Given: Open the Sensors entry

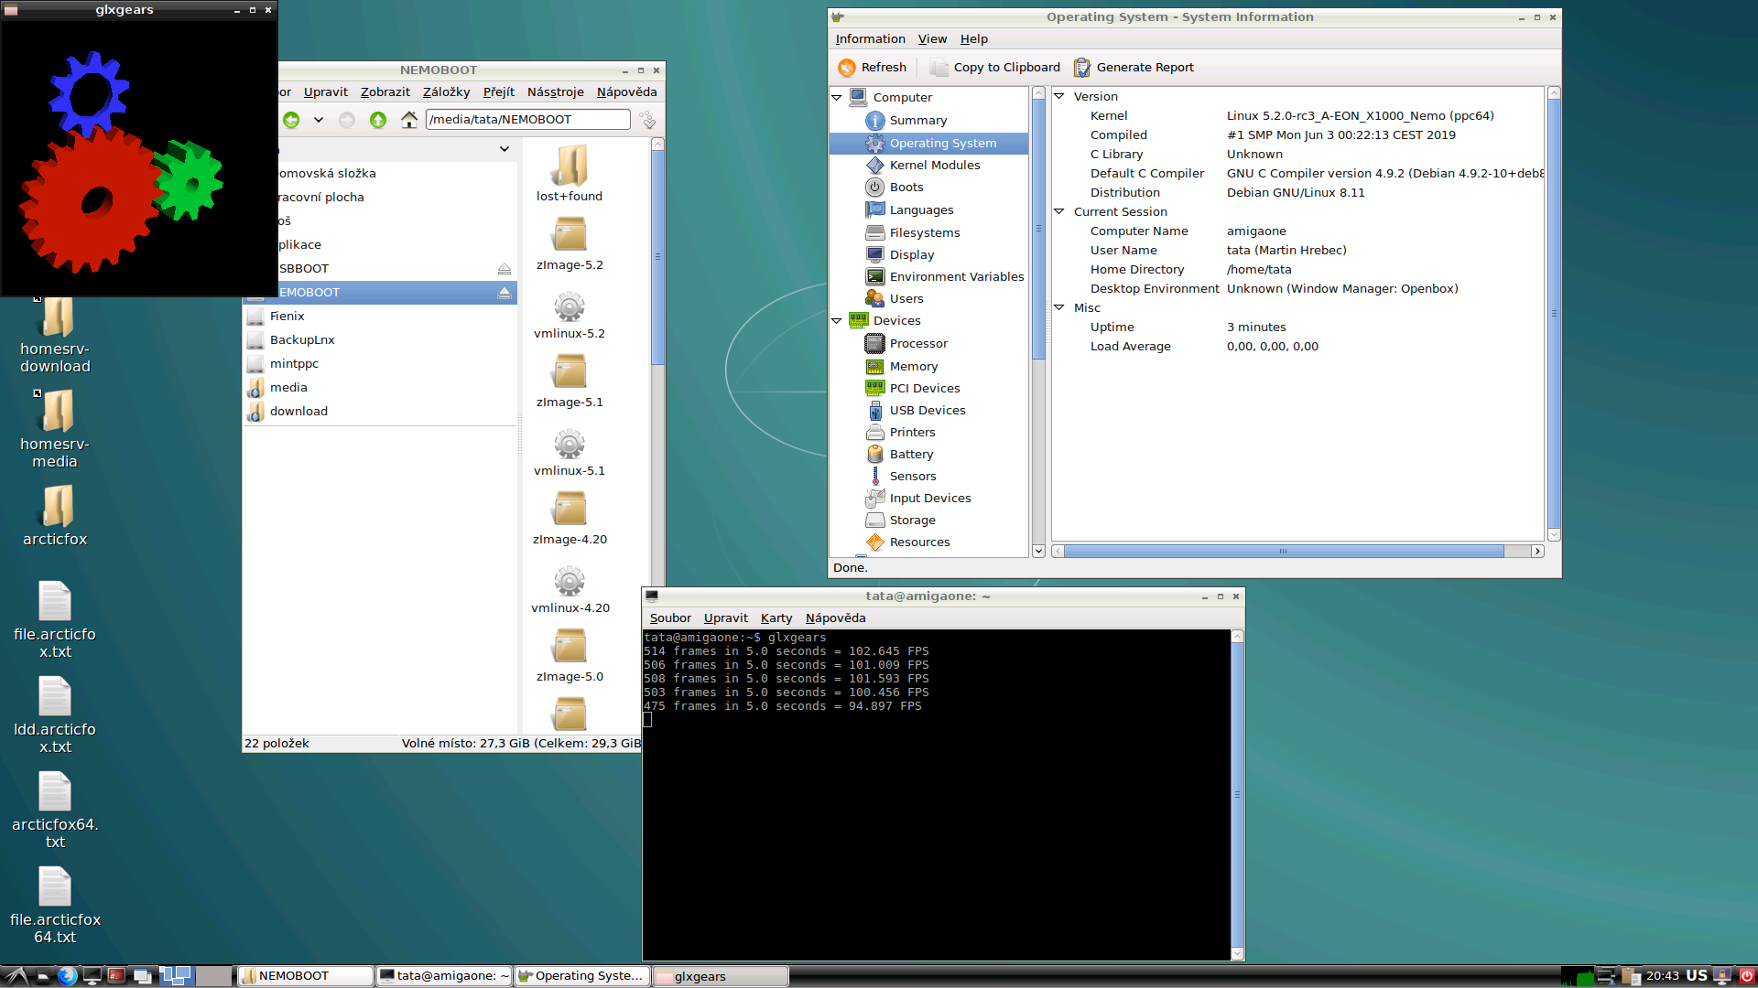Looking at the screenshot, I should pos(912,476).
